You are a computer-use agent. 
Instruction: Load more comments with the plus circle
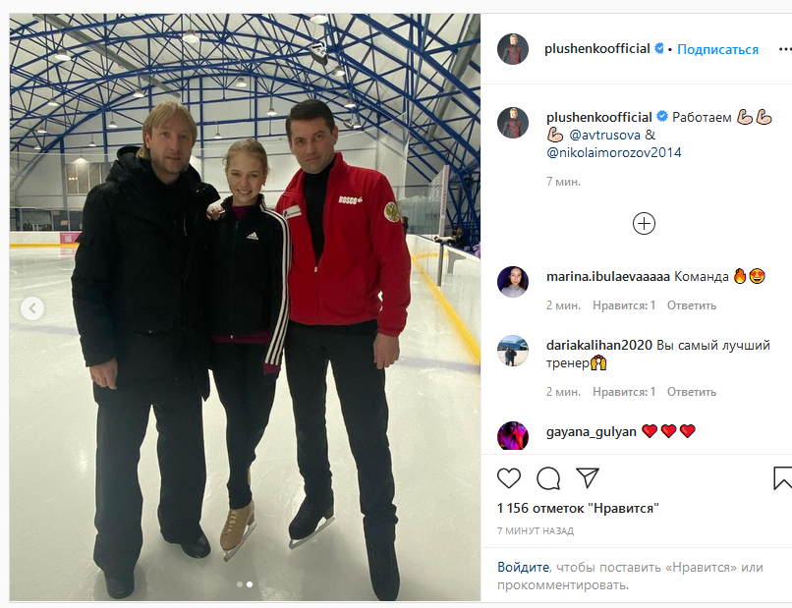(644, 224)
